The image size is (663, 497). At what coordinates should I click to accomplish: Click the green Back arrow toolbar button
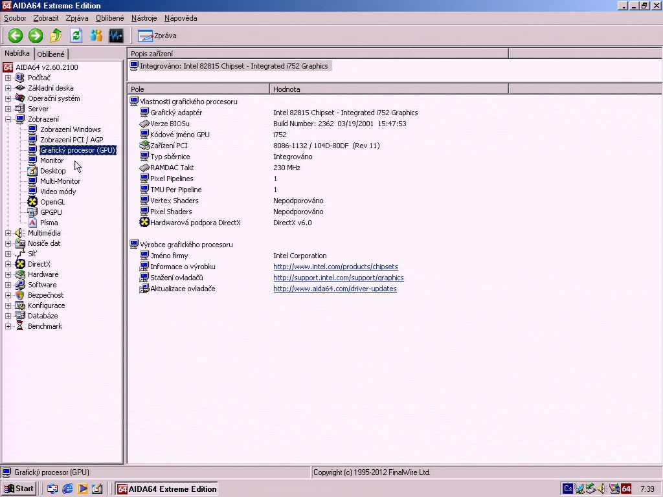tap(16, 36)
